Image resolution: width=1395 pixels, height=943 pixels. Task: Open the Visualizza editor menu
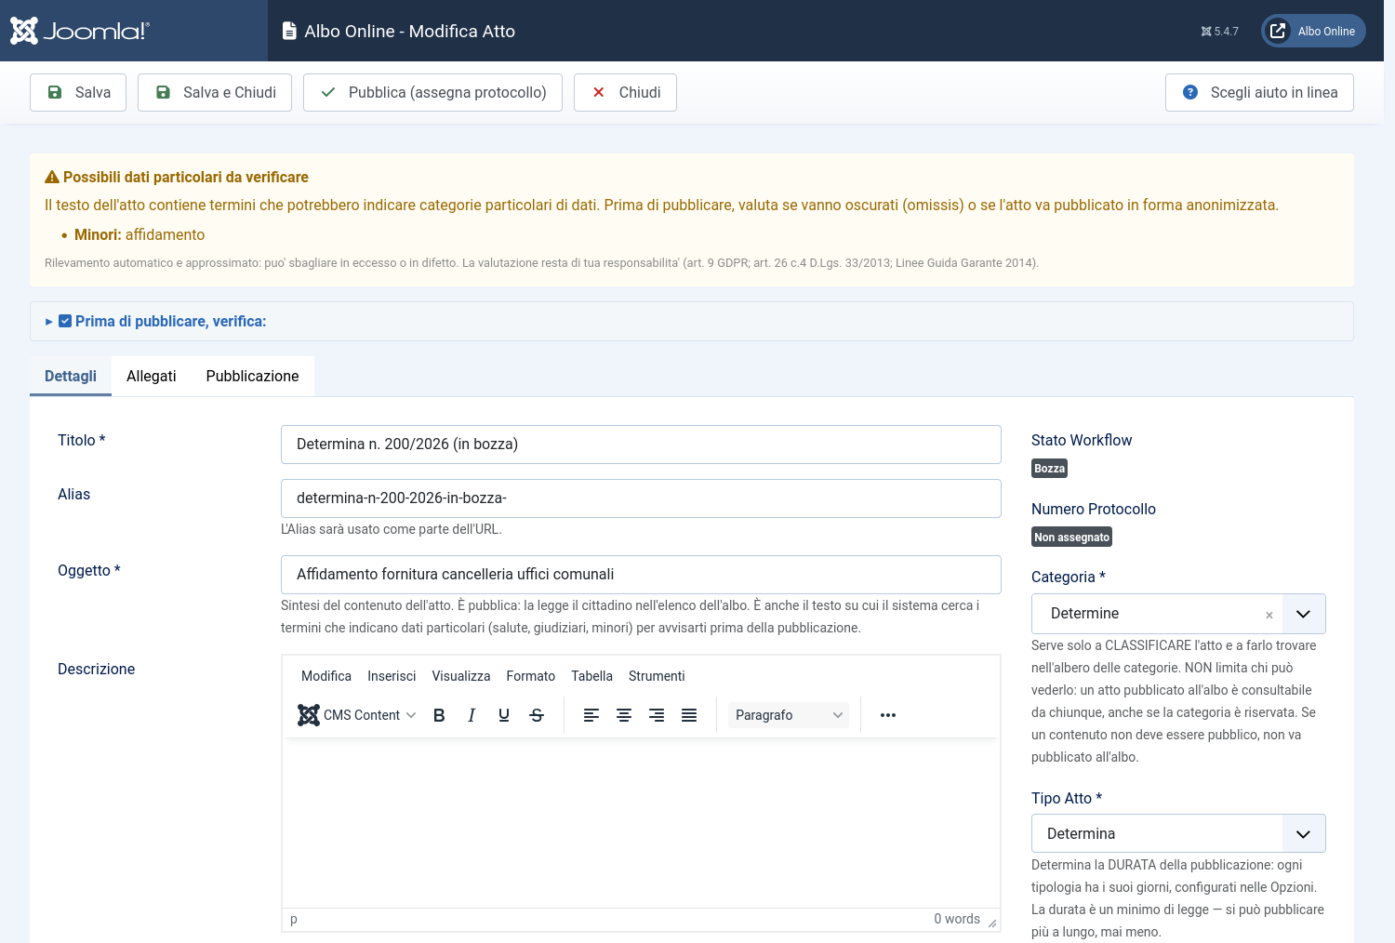(461, 676)
